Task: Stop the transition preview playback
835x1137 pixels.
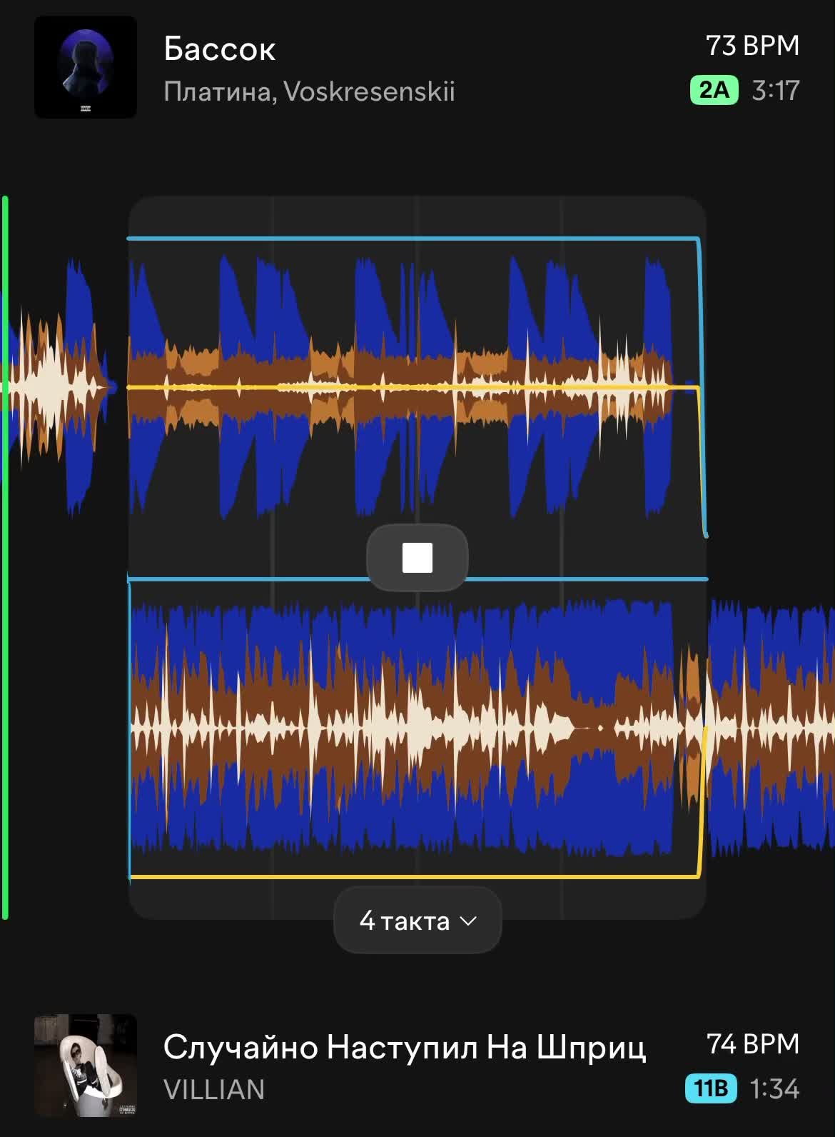Action: [x=417, y=558]
